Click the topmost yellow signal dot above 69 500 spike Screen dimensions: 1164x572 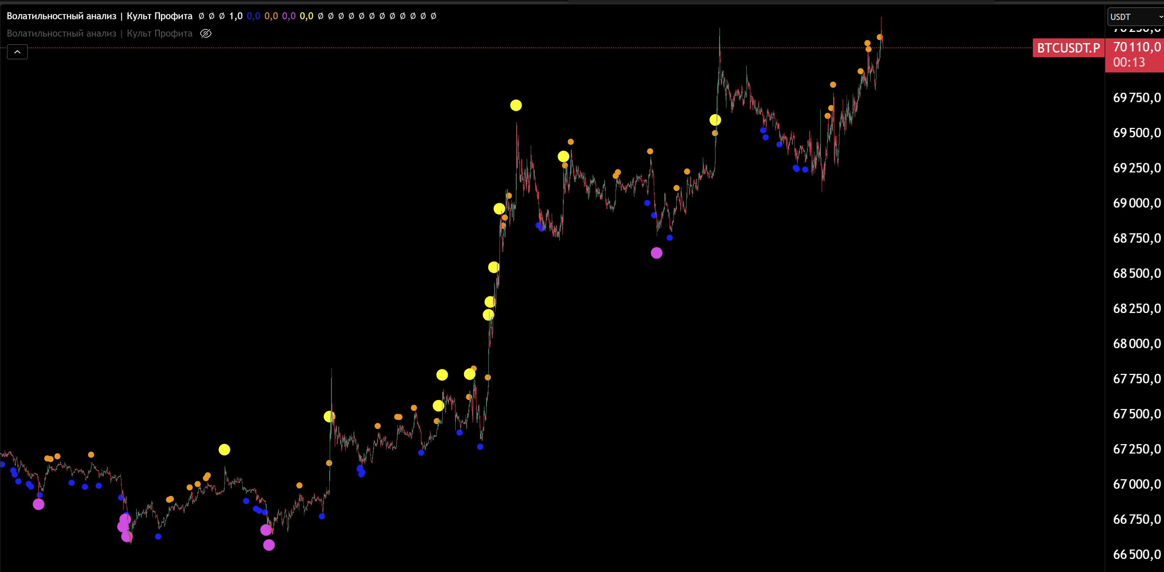(516, 105)
